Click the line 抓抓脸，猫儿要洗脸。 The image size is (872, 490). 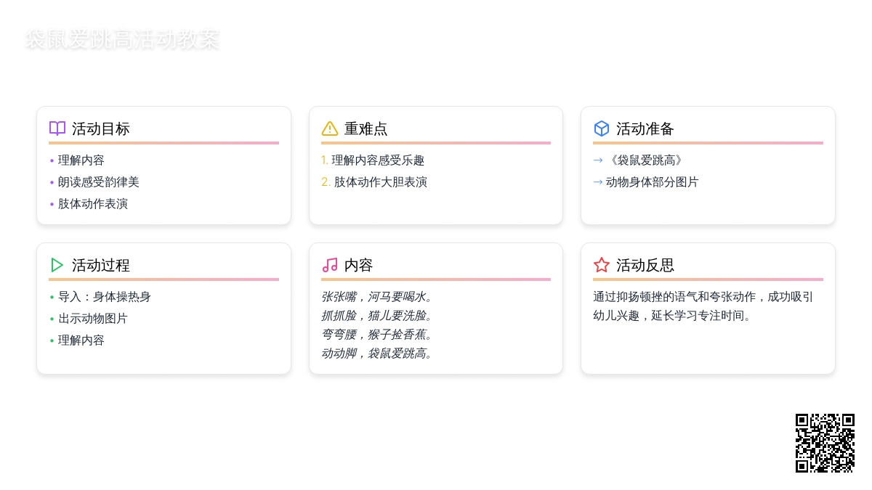pyautogui.click(x=378, y=316)
